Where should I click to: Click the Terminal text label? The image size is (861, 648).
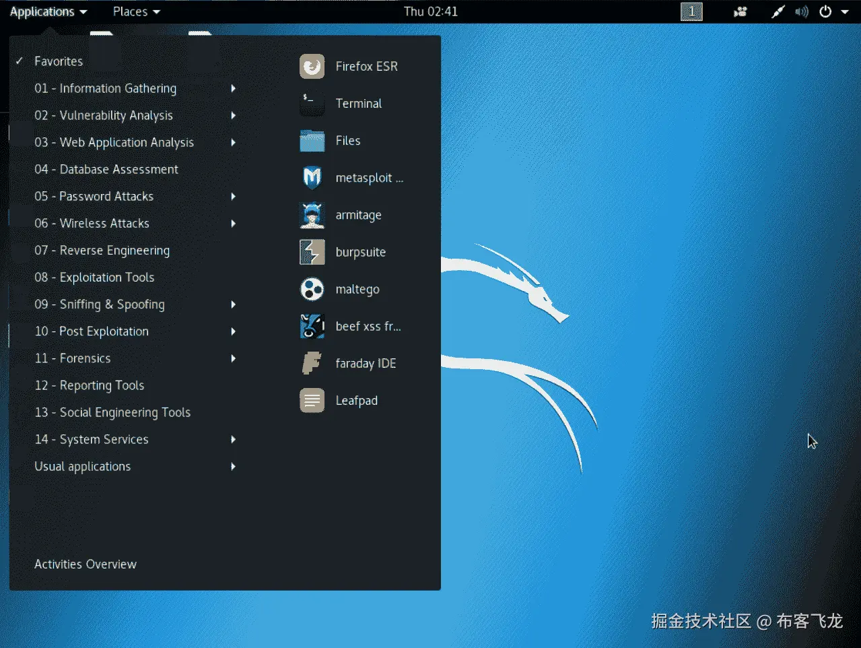pos(359,103)
